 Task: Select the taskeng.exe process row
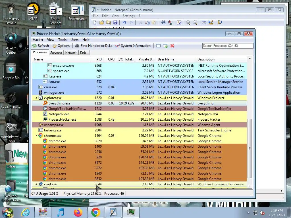139,130
